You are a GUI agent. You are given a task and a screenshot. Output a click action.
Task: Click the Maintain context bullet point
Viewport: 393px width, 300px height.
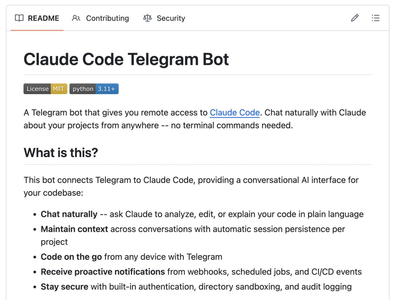74,229
